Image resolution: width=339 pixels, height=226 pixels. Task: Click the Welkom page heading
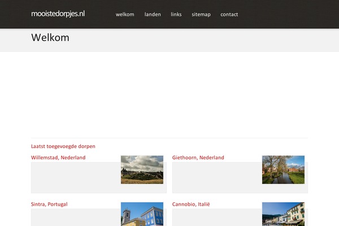click(50, 38)
